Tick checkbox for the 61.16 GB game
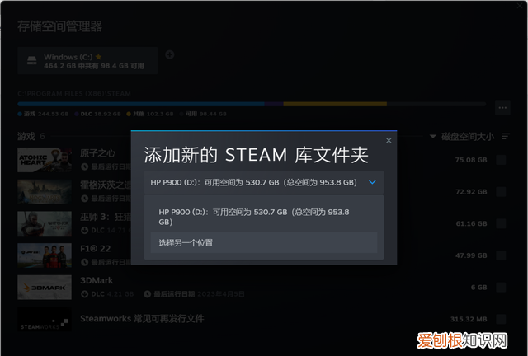The width and height of the screenshot is (528, 356). pos(501,223)
